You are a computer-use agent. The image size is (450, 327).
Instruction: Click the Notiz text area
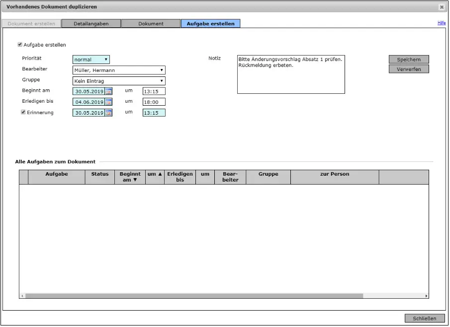click(x=290, y=74)
